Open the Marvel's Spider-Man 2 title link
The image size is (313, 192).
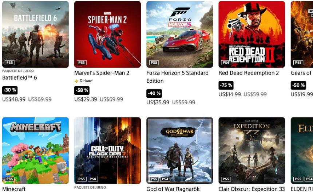click(x=102, y=73)
